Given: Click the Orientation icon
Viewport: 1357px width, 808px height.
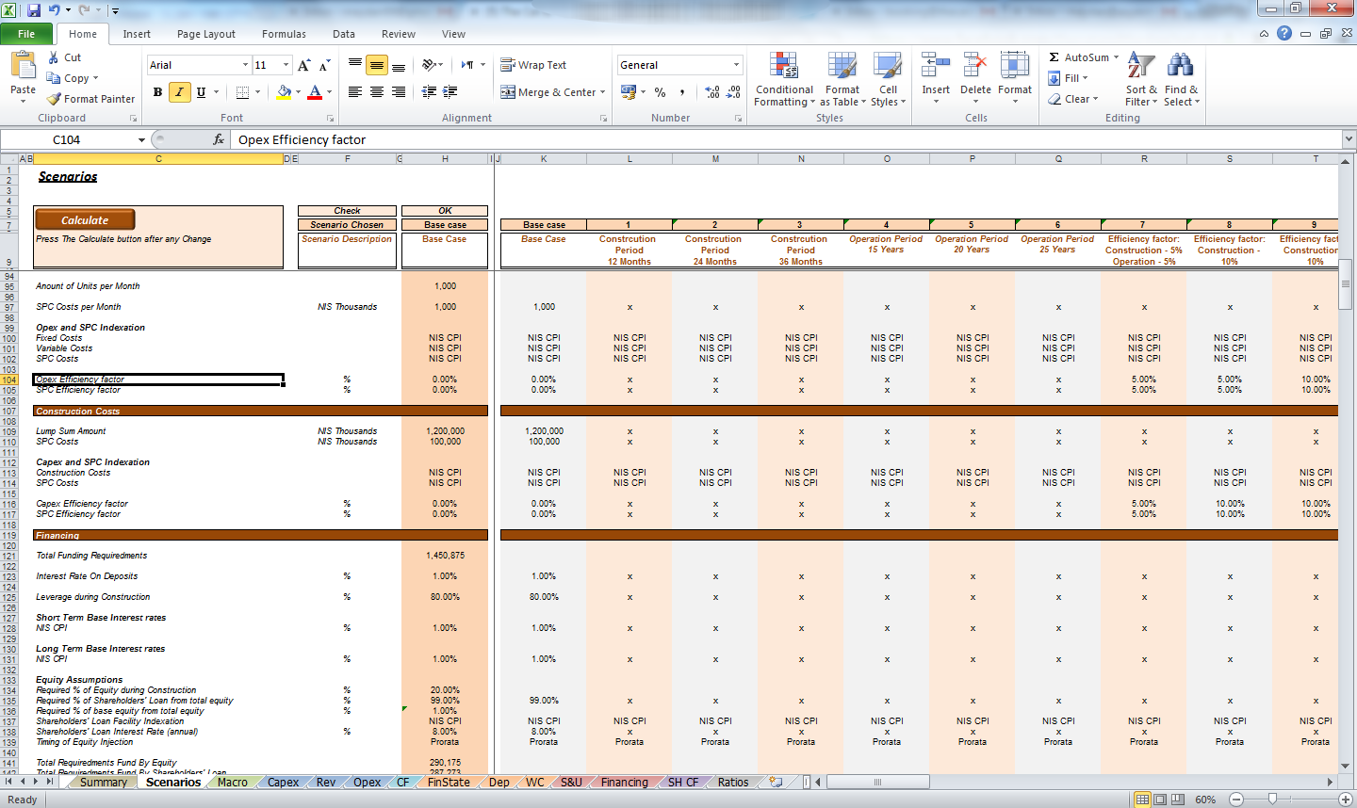Looking at the screenshot, I should 429,65.
